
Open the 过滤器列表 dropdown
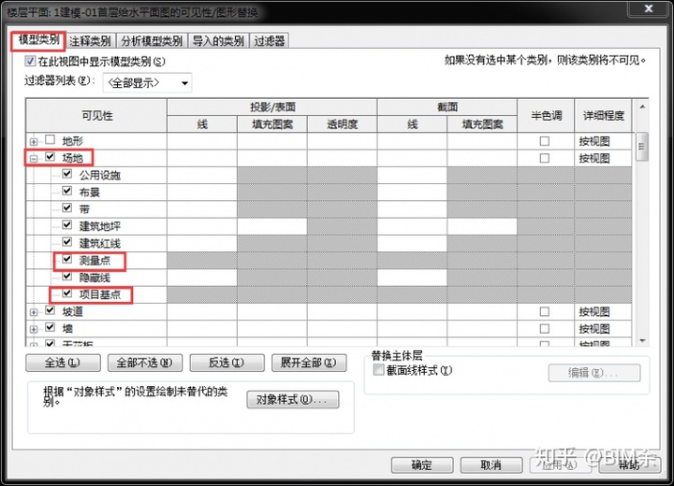[x=148, y=82]
